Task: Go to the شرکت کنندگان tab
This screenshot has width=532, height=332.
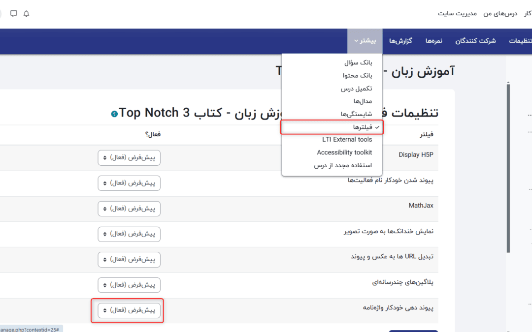Action: point(475,41)
